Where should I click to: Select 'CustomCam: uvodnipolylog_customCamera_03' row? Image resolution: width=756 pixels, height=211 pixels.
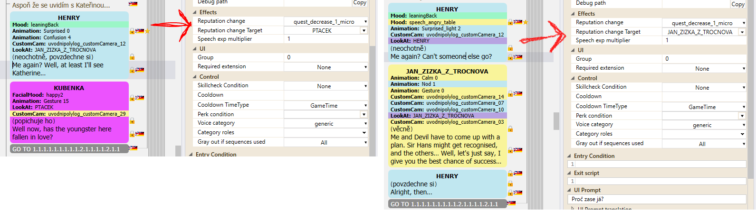pos(447,122)
